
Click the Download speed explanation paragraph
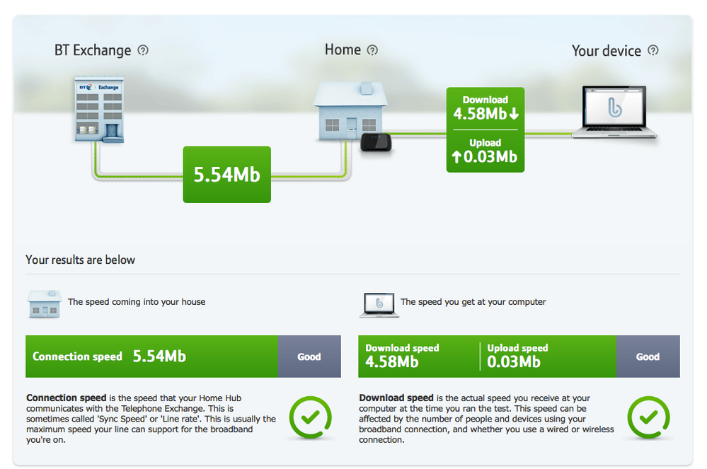486,419
